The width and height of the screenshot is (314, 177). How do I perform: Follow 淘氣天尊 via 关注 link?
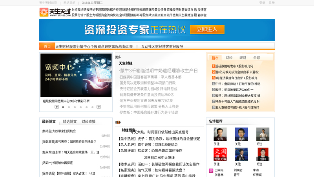[x=217, y=164]
